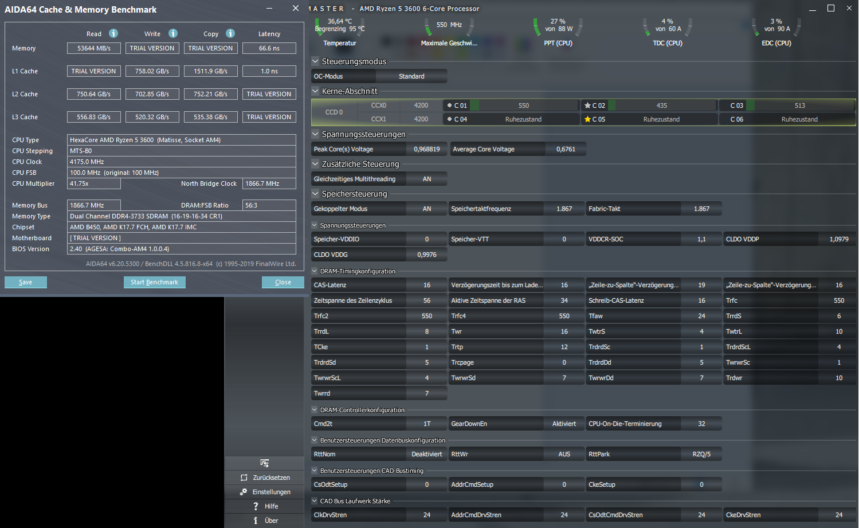Screen dimensions: 859x528
Task: Select the C 03 core speed bar
Action: [800, 105]
